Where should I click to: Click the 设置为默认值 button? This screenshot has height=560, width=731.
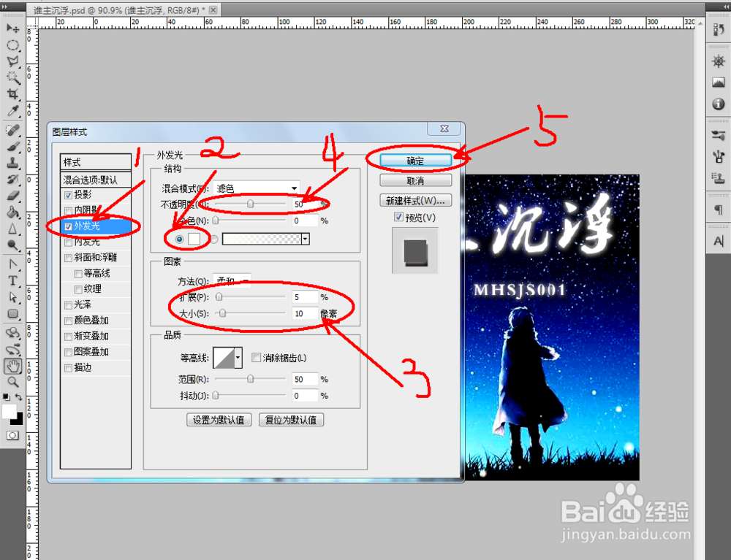[219, 420]
